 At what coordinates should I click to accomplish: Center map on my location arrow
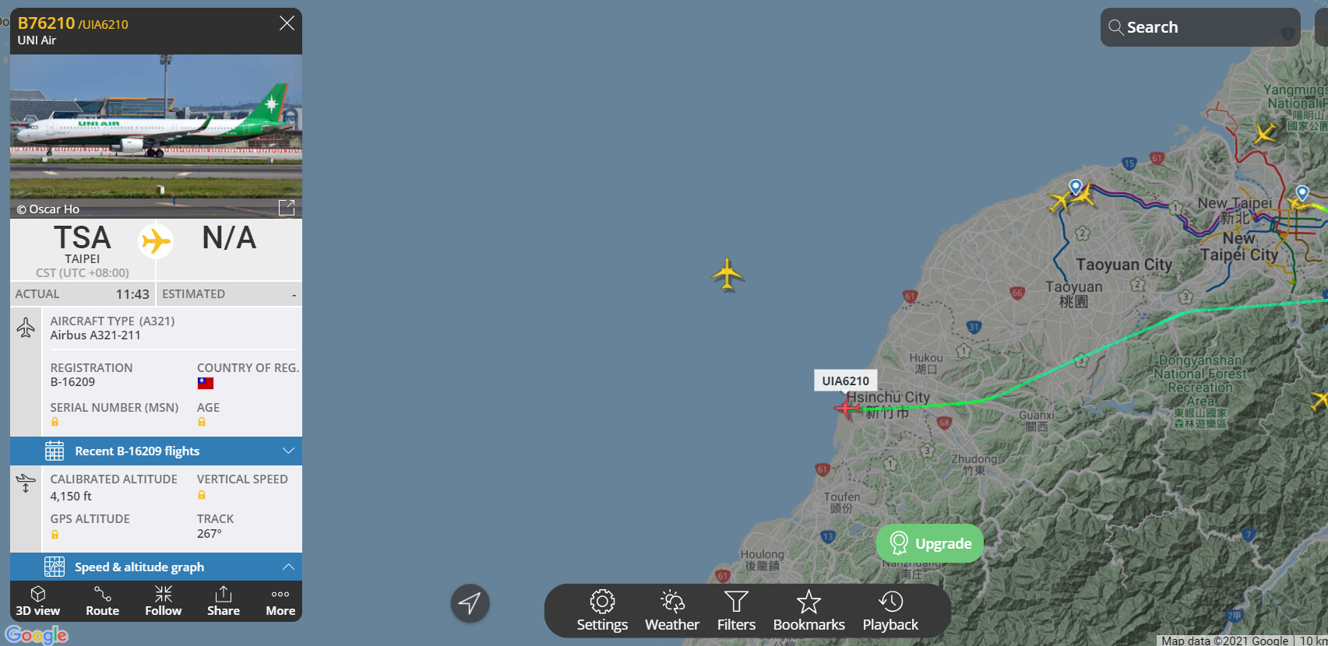[x=470, y=602]
